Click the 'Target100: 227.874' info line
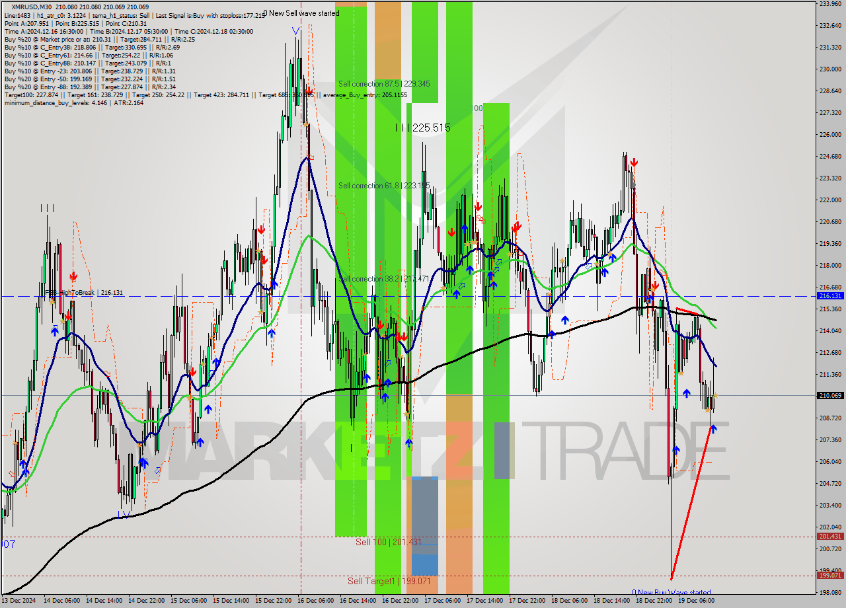Screen dimensions: 846x608 coord(207,95)
